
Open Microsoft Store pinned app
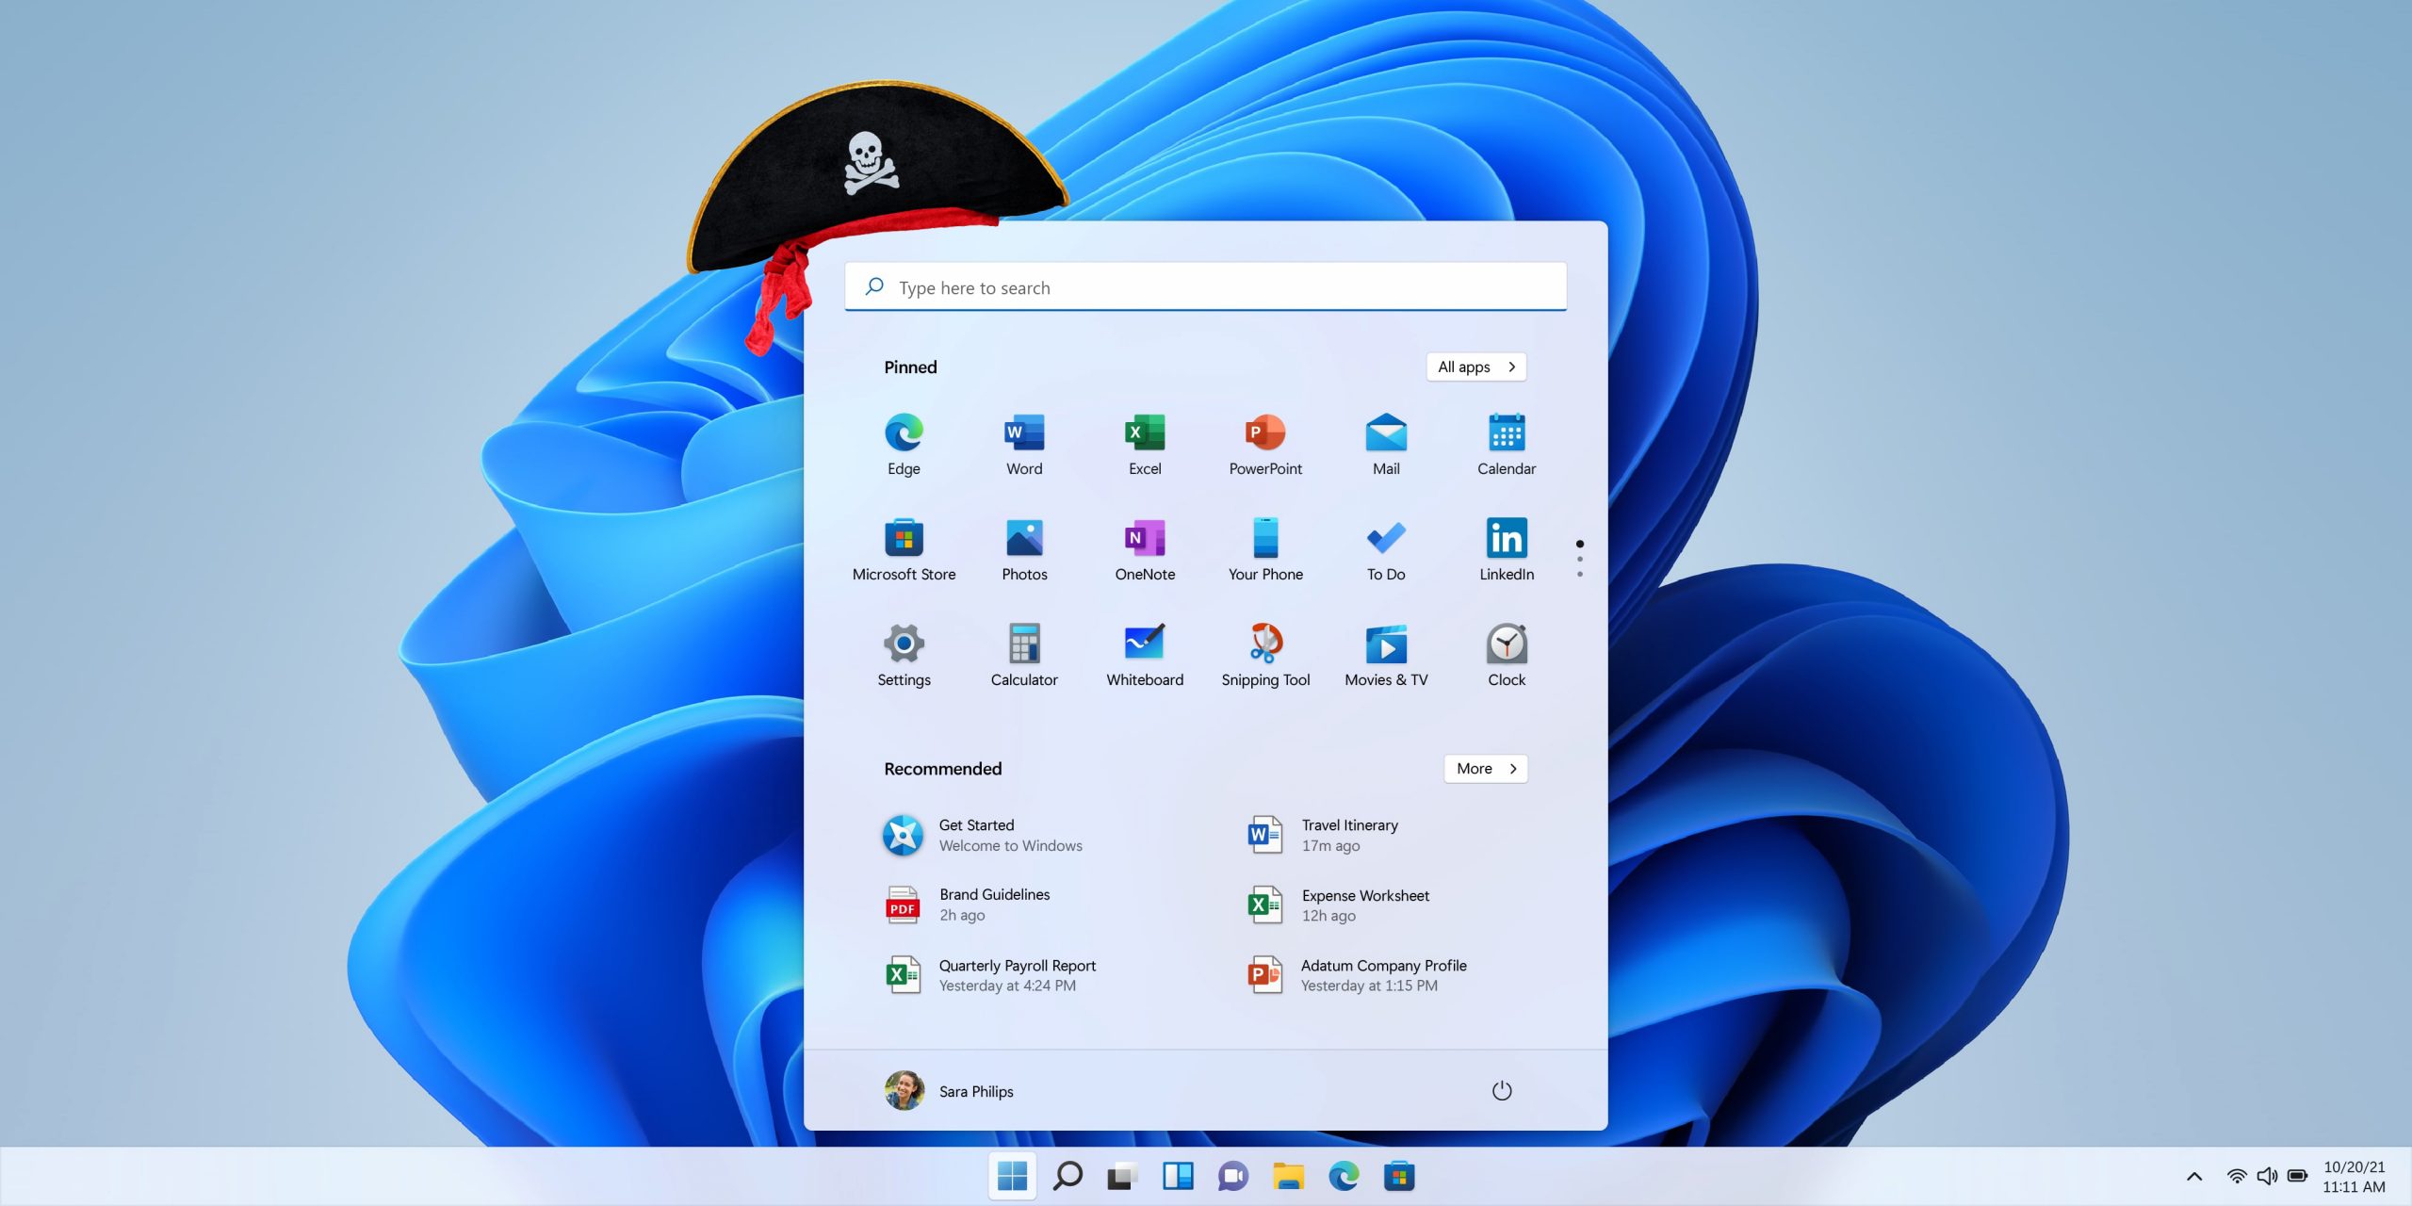pos(904,549)
